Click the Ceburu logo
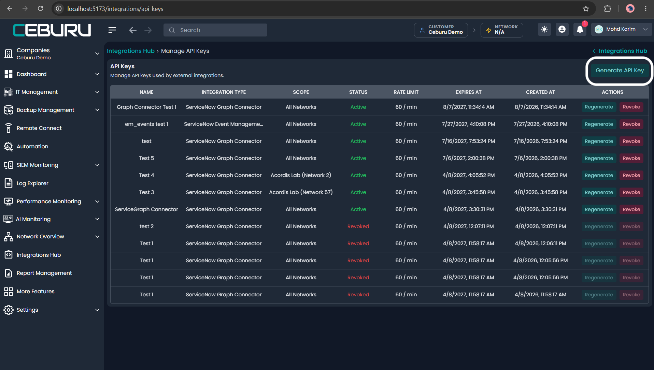The height and width of the screenshot is (370, 654). tap(52, 30)
